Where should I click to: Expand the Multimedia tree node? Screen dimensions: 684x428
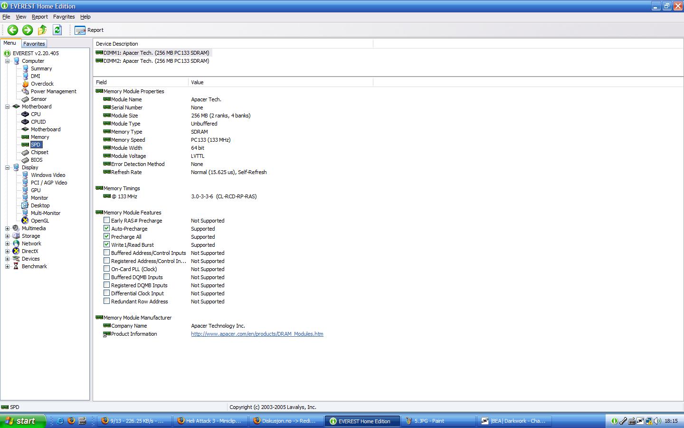8,228
